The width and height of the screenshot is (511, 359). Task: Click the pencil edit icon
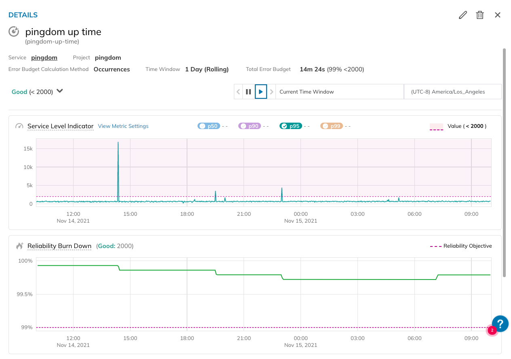(x=463, y=15)
